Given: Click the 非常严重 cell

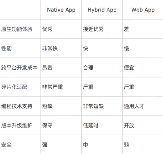Looking at the screenshot, I should coord(52,87).
